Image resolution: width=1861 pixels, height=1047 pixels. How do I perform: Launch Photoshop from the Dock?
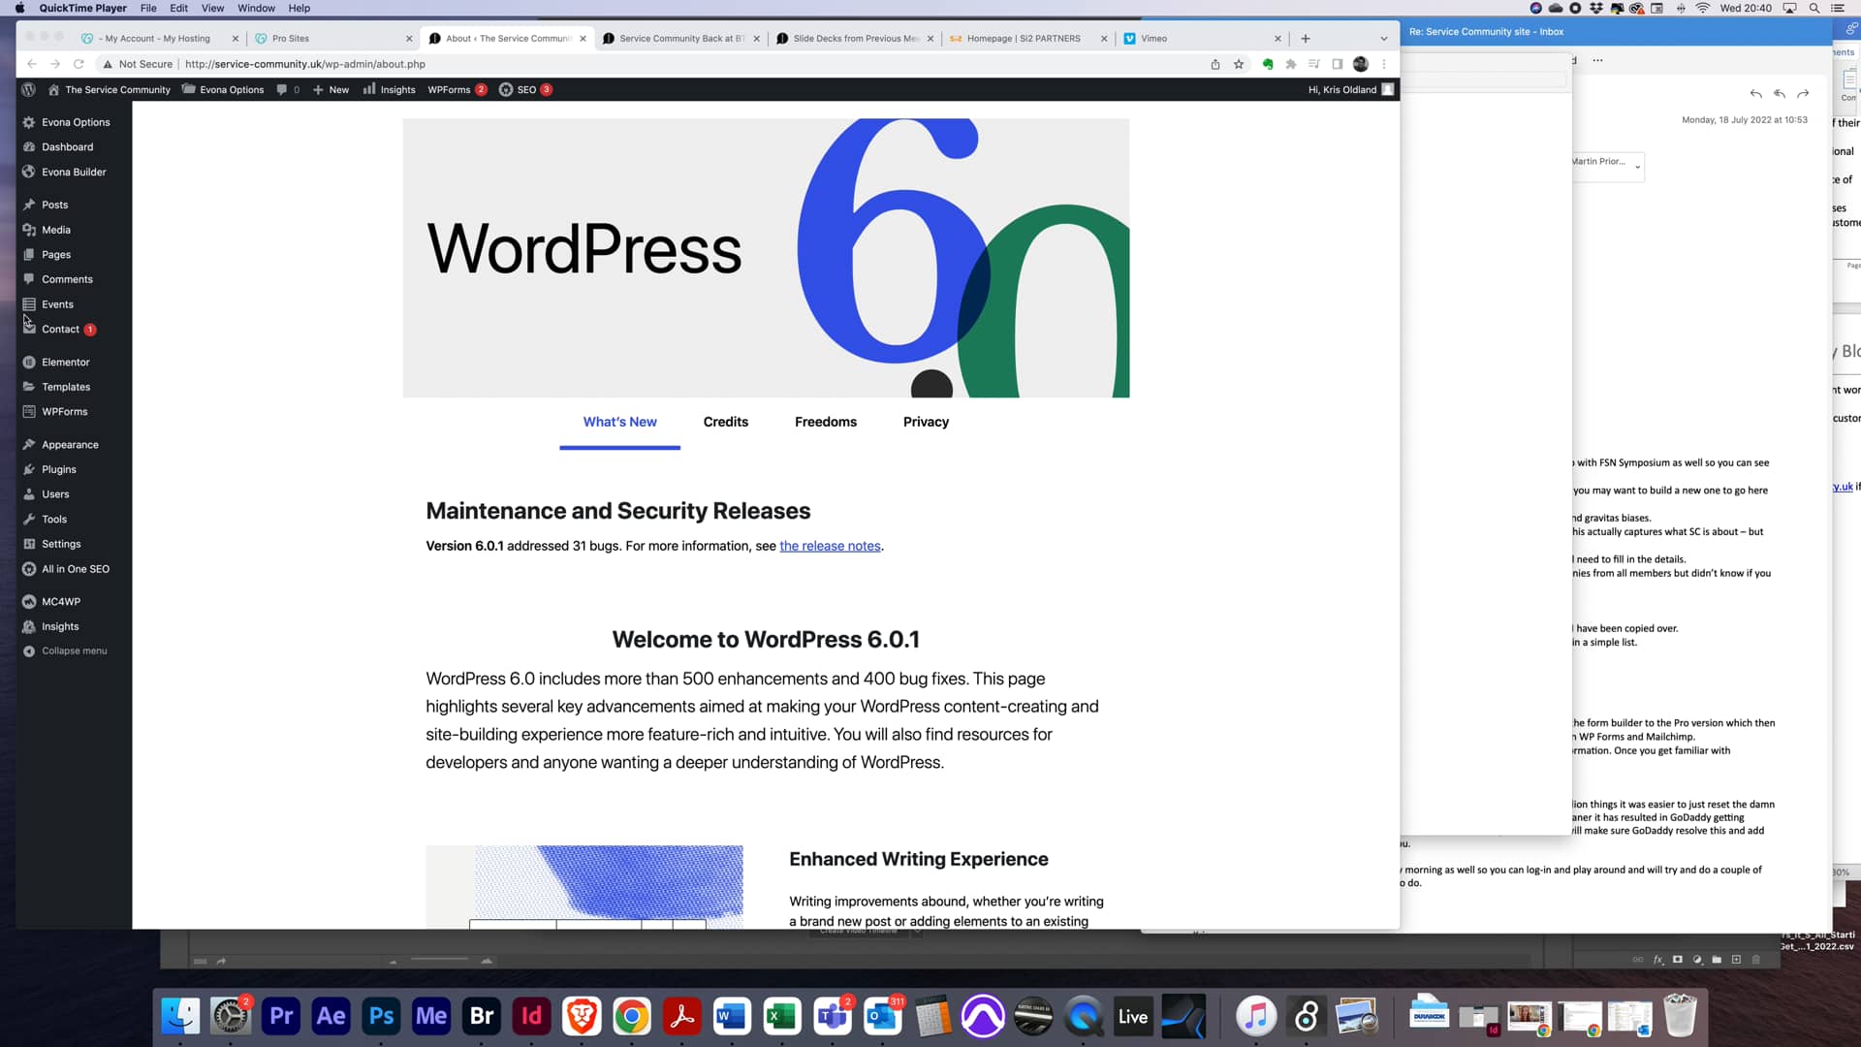pos(380,1016)
